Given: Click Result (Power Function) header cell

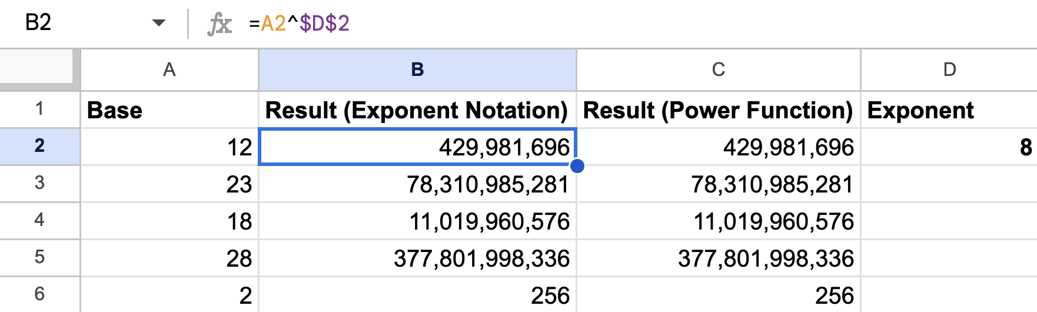Looking at the screenshot, I should pos(718,109).
